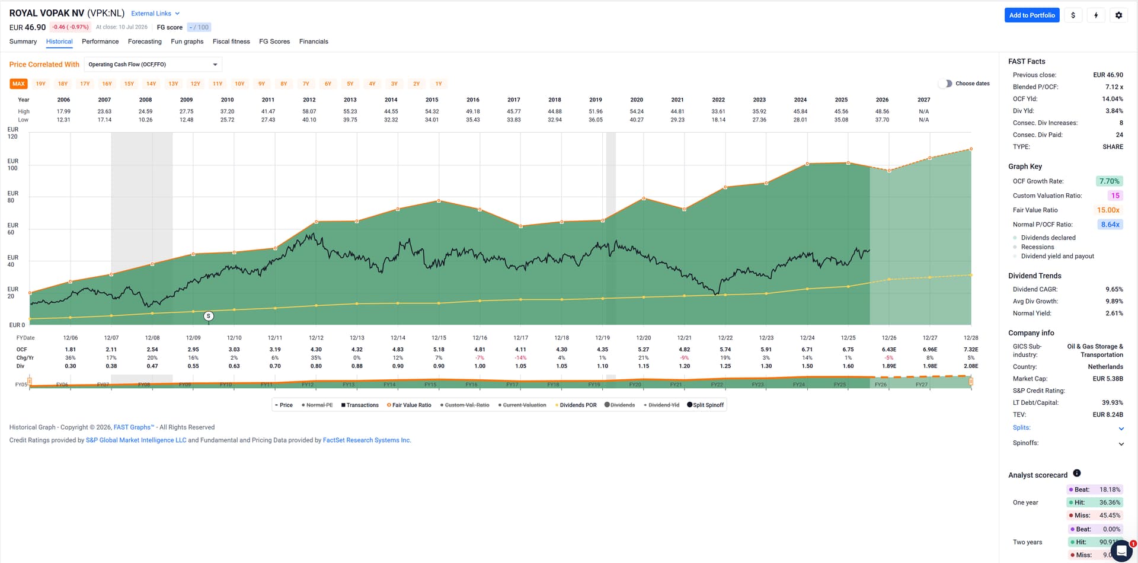Select the 10Y time range
The width and height of the screenshot is (1138, 563).
click(239, 84)
